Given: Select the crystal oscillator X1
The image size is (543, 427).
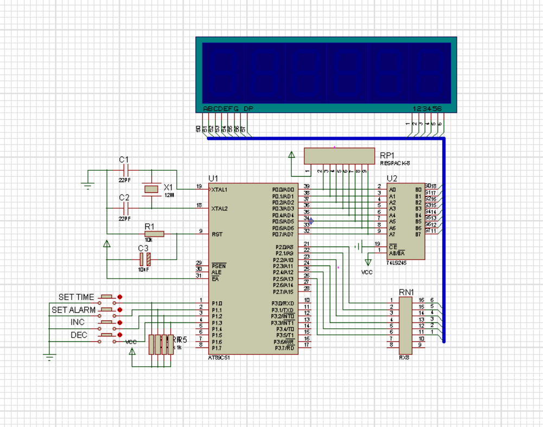Looking at the screenshot, I should click(151, 189).
